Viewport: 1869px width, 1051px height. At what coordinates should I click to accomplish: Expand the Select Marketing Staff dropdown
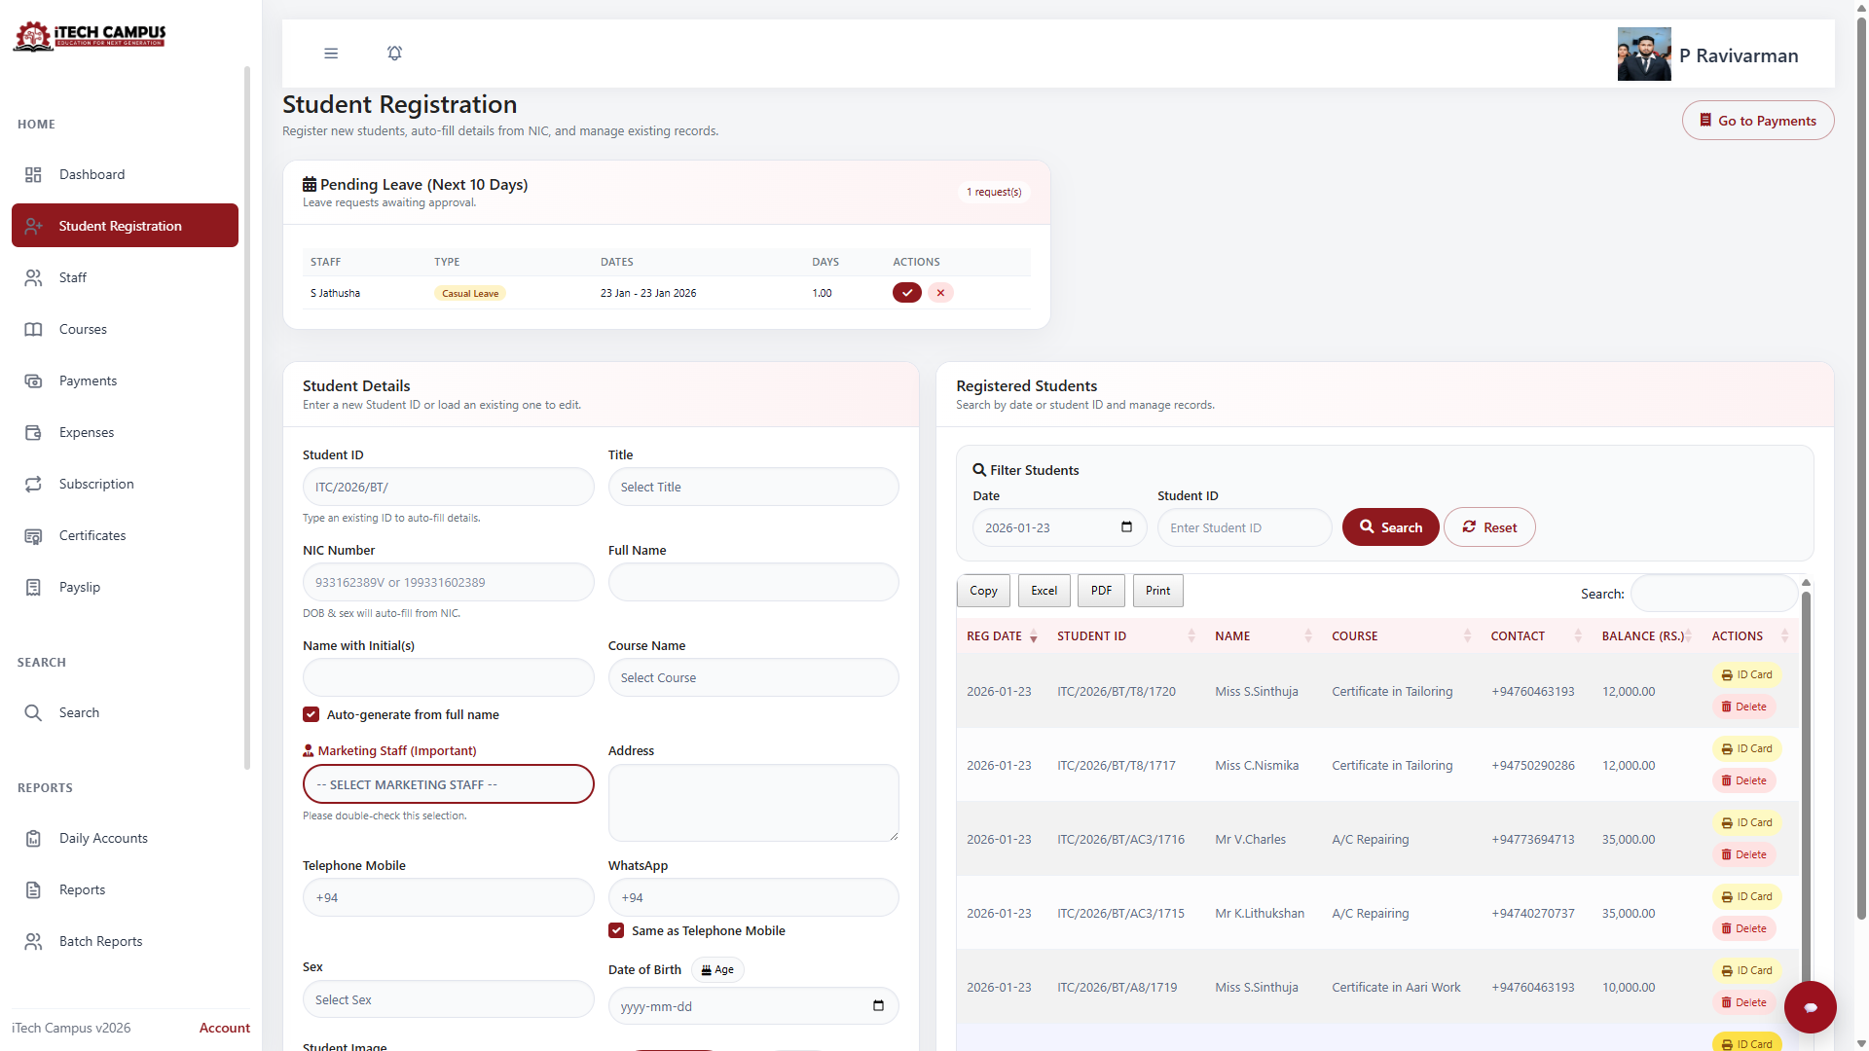click(x=448, y=784)
